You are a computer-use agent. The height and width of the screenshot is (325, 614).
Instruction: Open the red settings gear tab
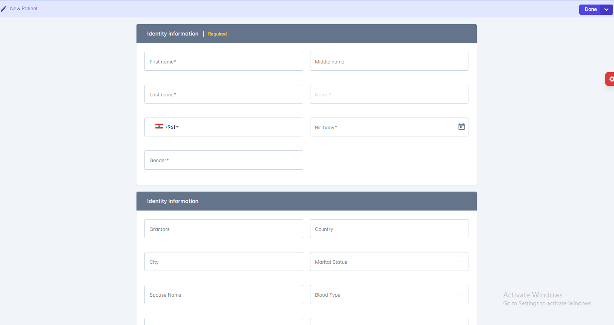click(x=610, y=79)
